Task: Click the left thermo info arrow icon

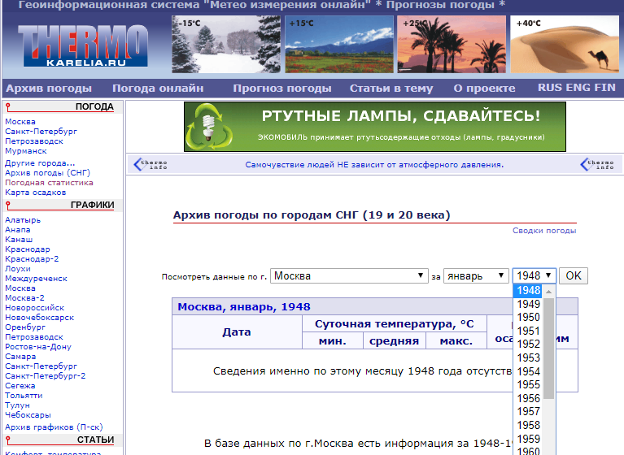Action: [150, 164]
